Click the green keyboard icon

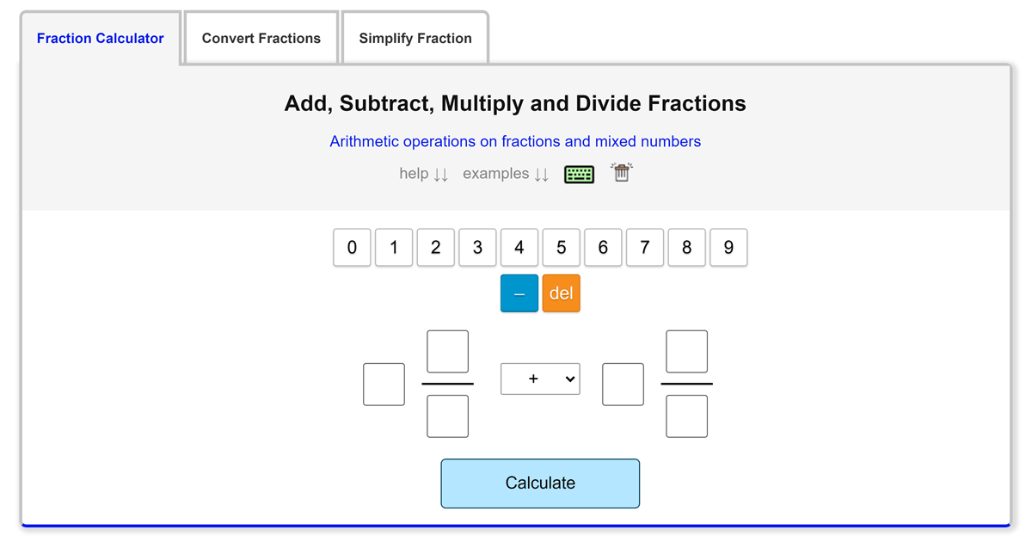coord(579,174)
